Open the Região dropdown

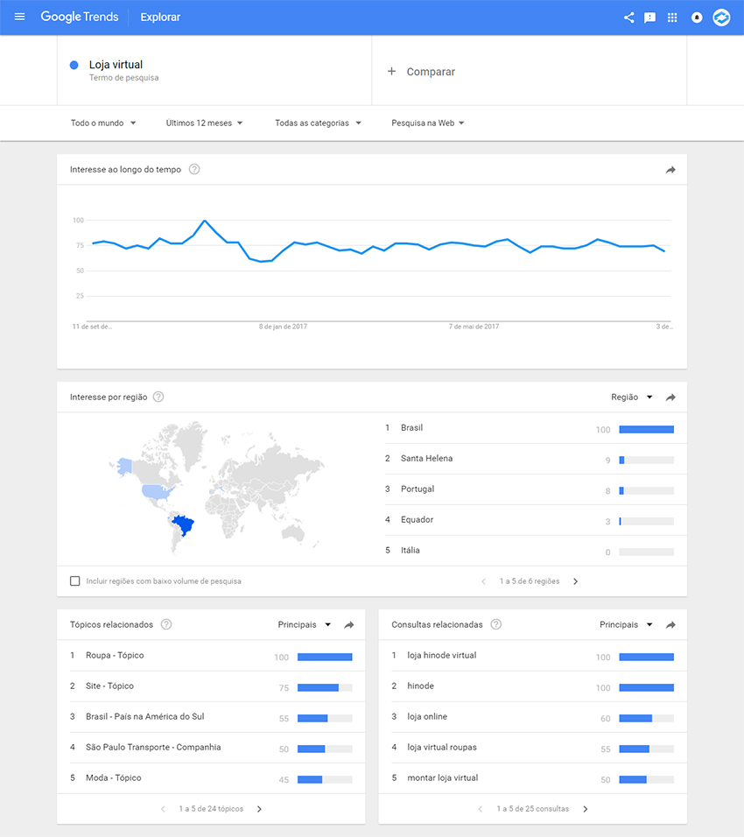pyautogui.click(x=632, y=397)
